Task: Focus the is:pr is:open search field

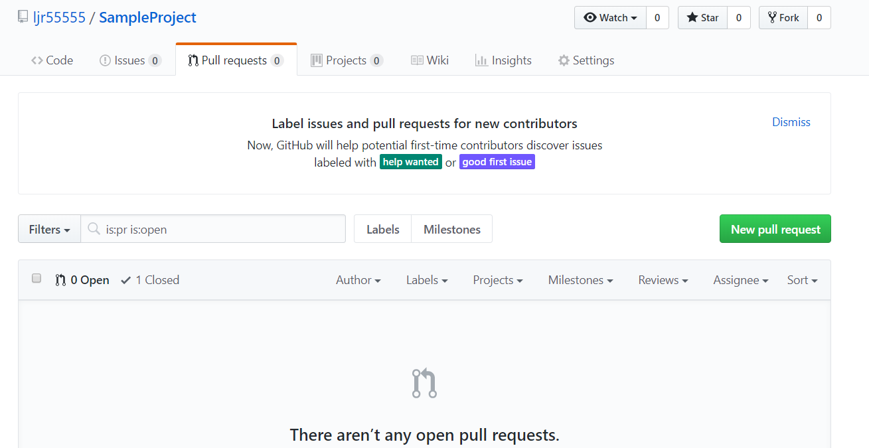Action: 213,229
